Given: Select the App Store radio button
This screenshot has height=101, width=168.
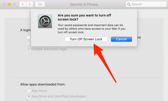Looking at the screenshot, I should click(x=29, y=90).
